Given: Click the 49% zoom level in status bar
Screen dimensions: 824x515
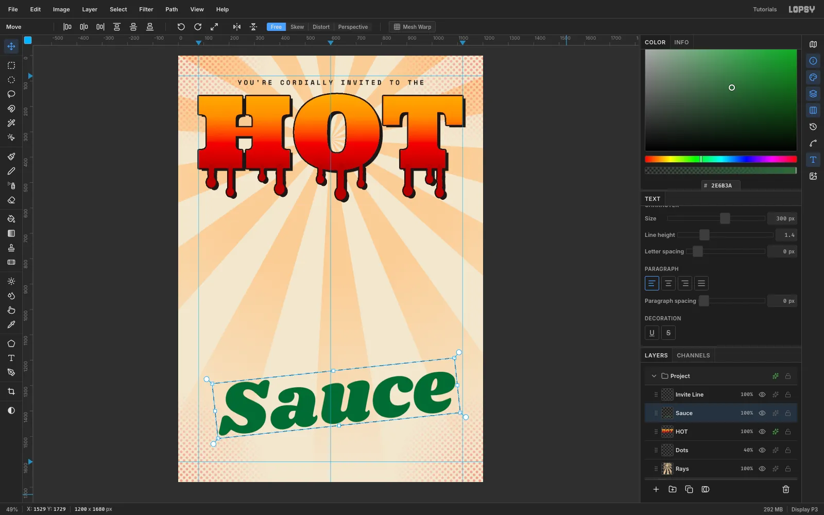Looking at the screenshot, I should (12, 509).
